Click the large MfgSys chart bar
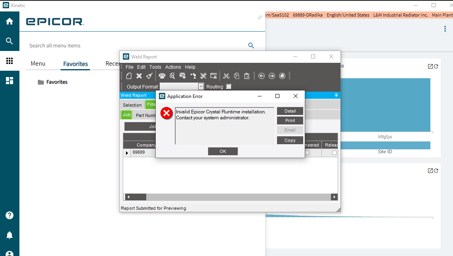Viewport: 453px width, 256px height. [x=385, y=105]
